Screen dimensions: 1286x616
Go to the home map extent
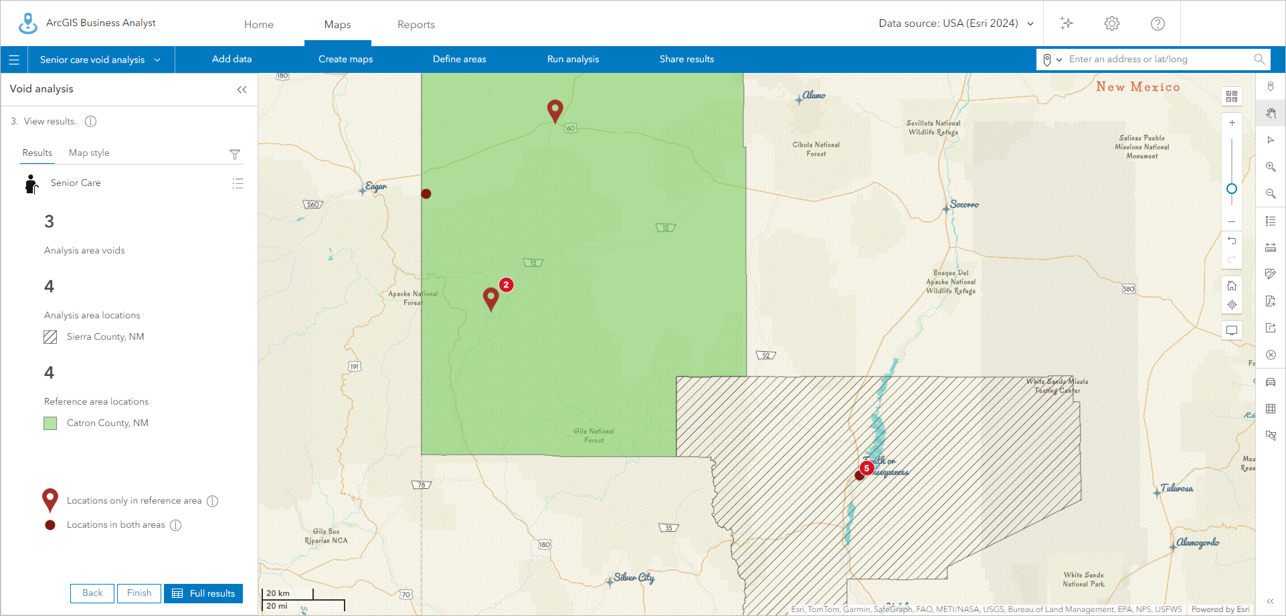tap(1232, 286)
